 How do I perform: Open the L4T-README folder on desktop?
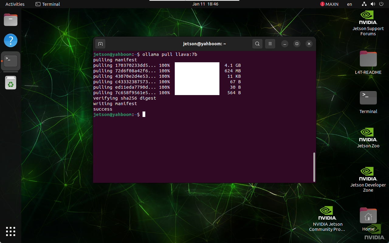tap(368, 63)
